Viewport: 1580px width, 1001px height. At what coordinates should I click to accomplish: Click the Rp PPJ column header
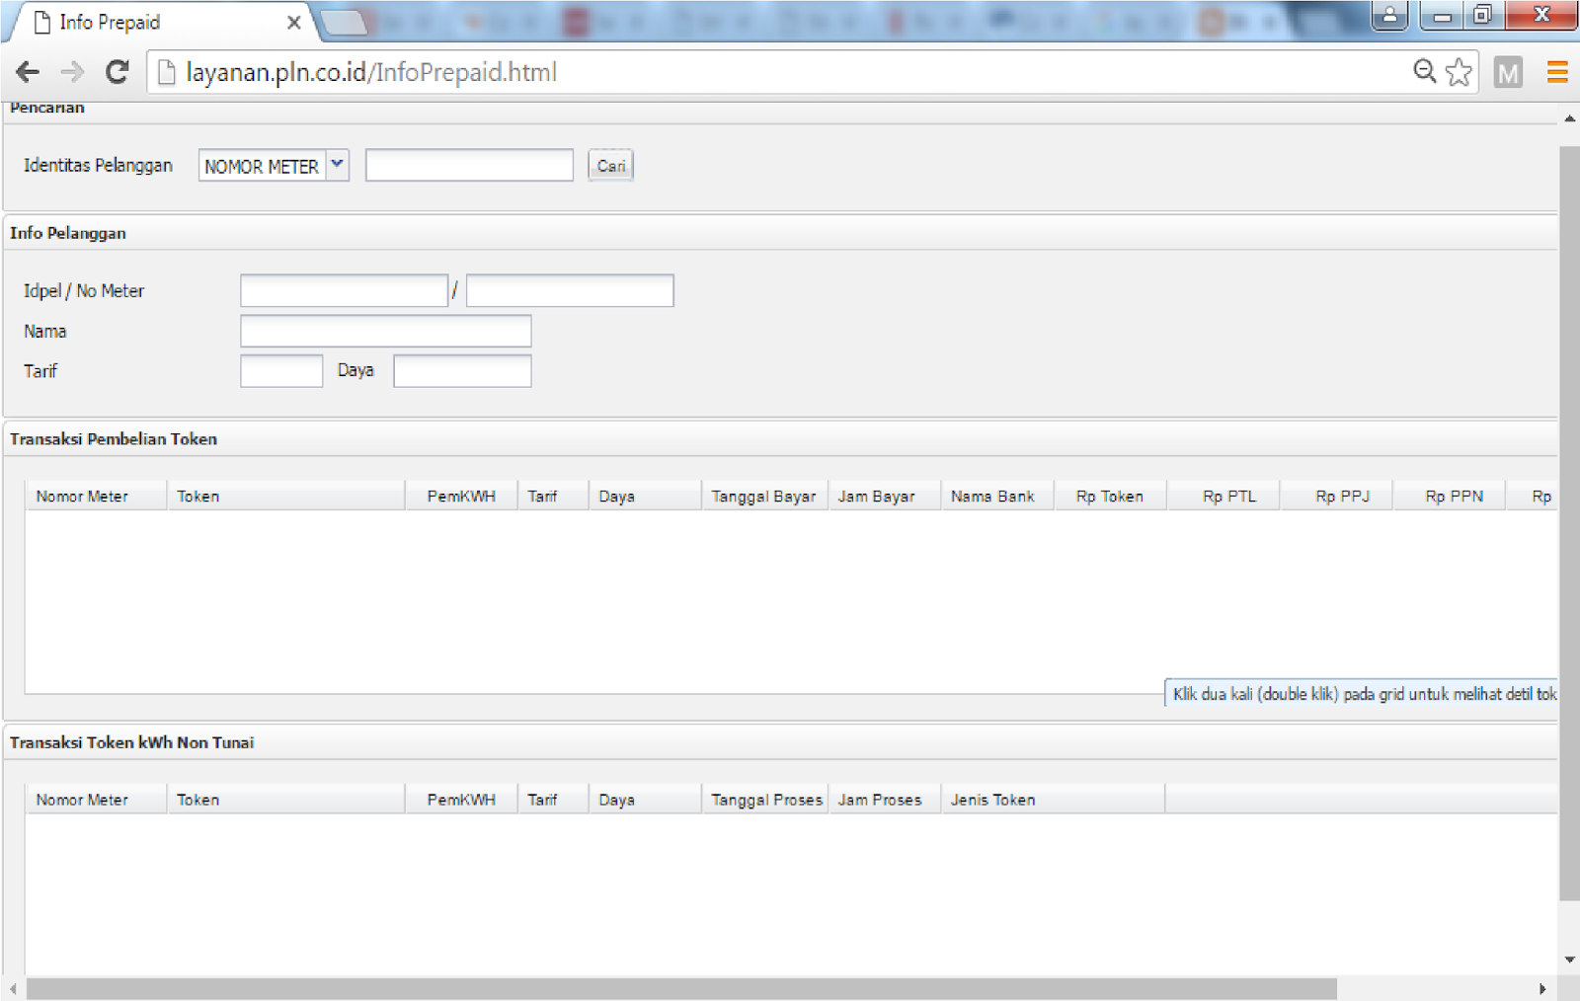1336,496
